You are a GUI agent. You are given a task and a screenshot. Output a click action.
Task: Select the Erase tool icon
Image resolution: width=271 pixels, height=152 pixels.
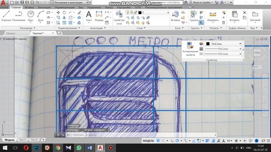(79, 13)
